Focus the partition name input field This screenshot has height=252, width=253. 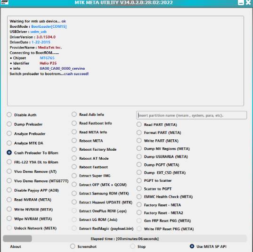point(191,115)
